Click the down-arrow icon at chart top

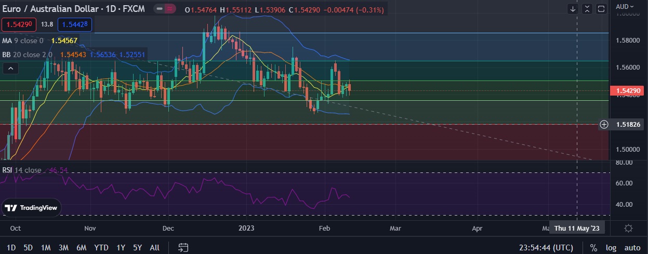[573, 9]
